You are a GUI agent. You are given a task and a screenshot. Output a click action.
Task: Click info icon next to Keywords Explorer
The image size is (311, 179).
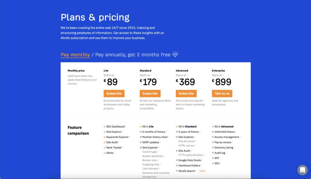click(x=130, y=137)
